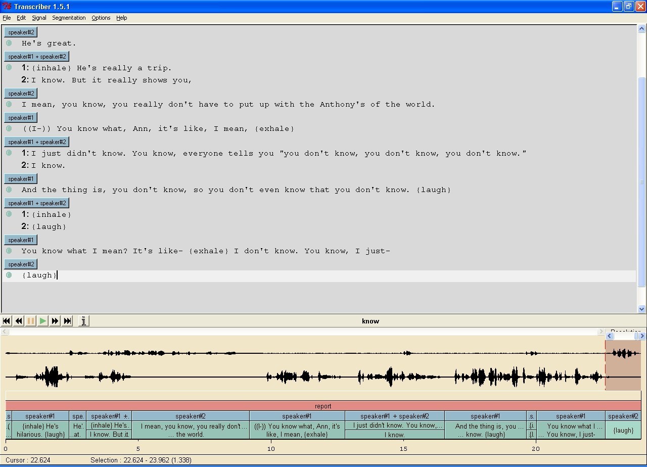This screenshot has height=467, width=647.
Task: Click the fast-forward playback button
Action: pyautogui.click(x=55, y=321)
